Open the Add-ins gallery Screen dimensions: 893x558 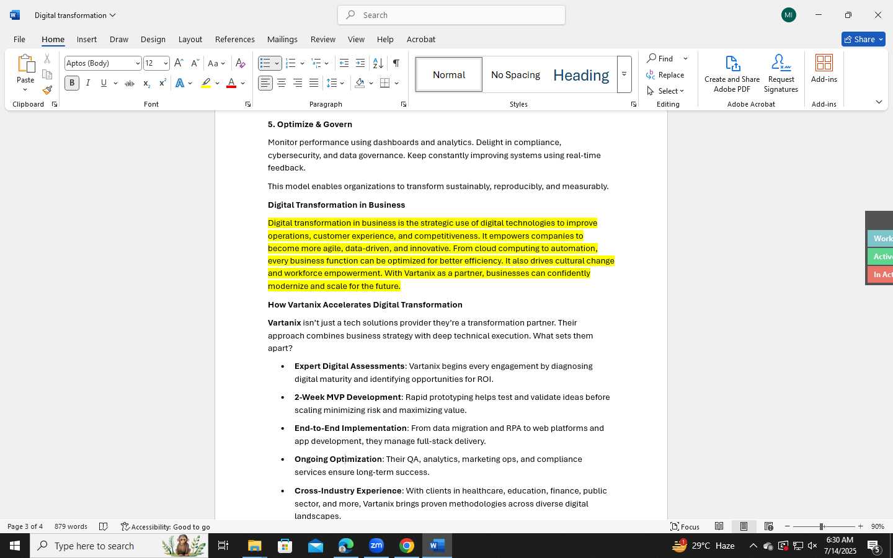click(824, 69)
